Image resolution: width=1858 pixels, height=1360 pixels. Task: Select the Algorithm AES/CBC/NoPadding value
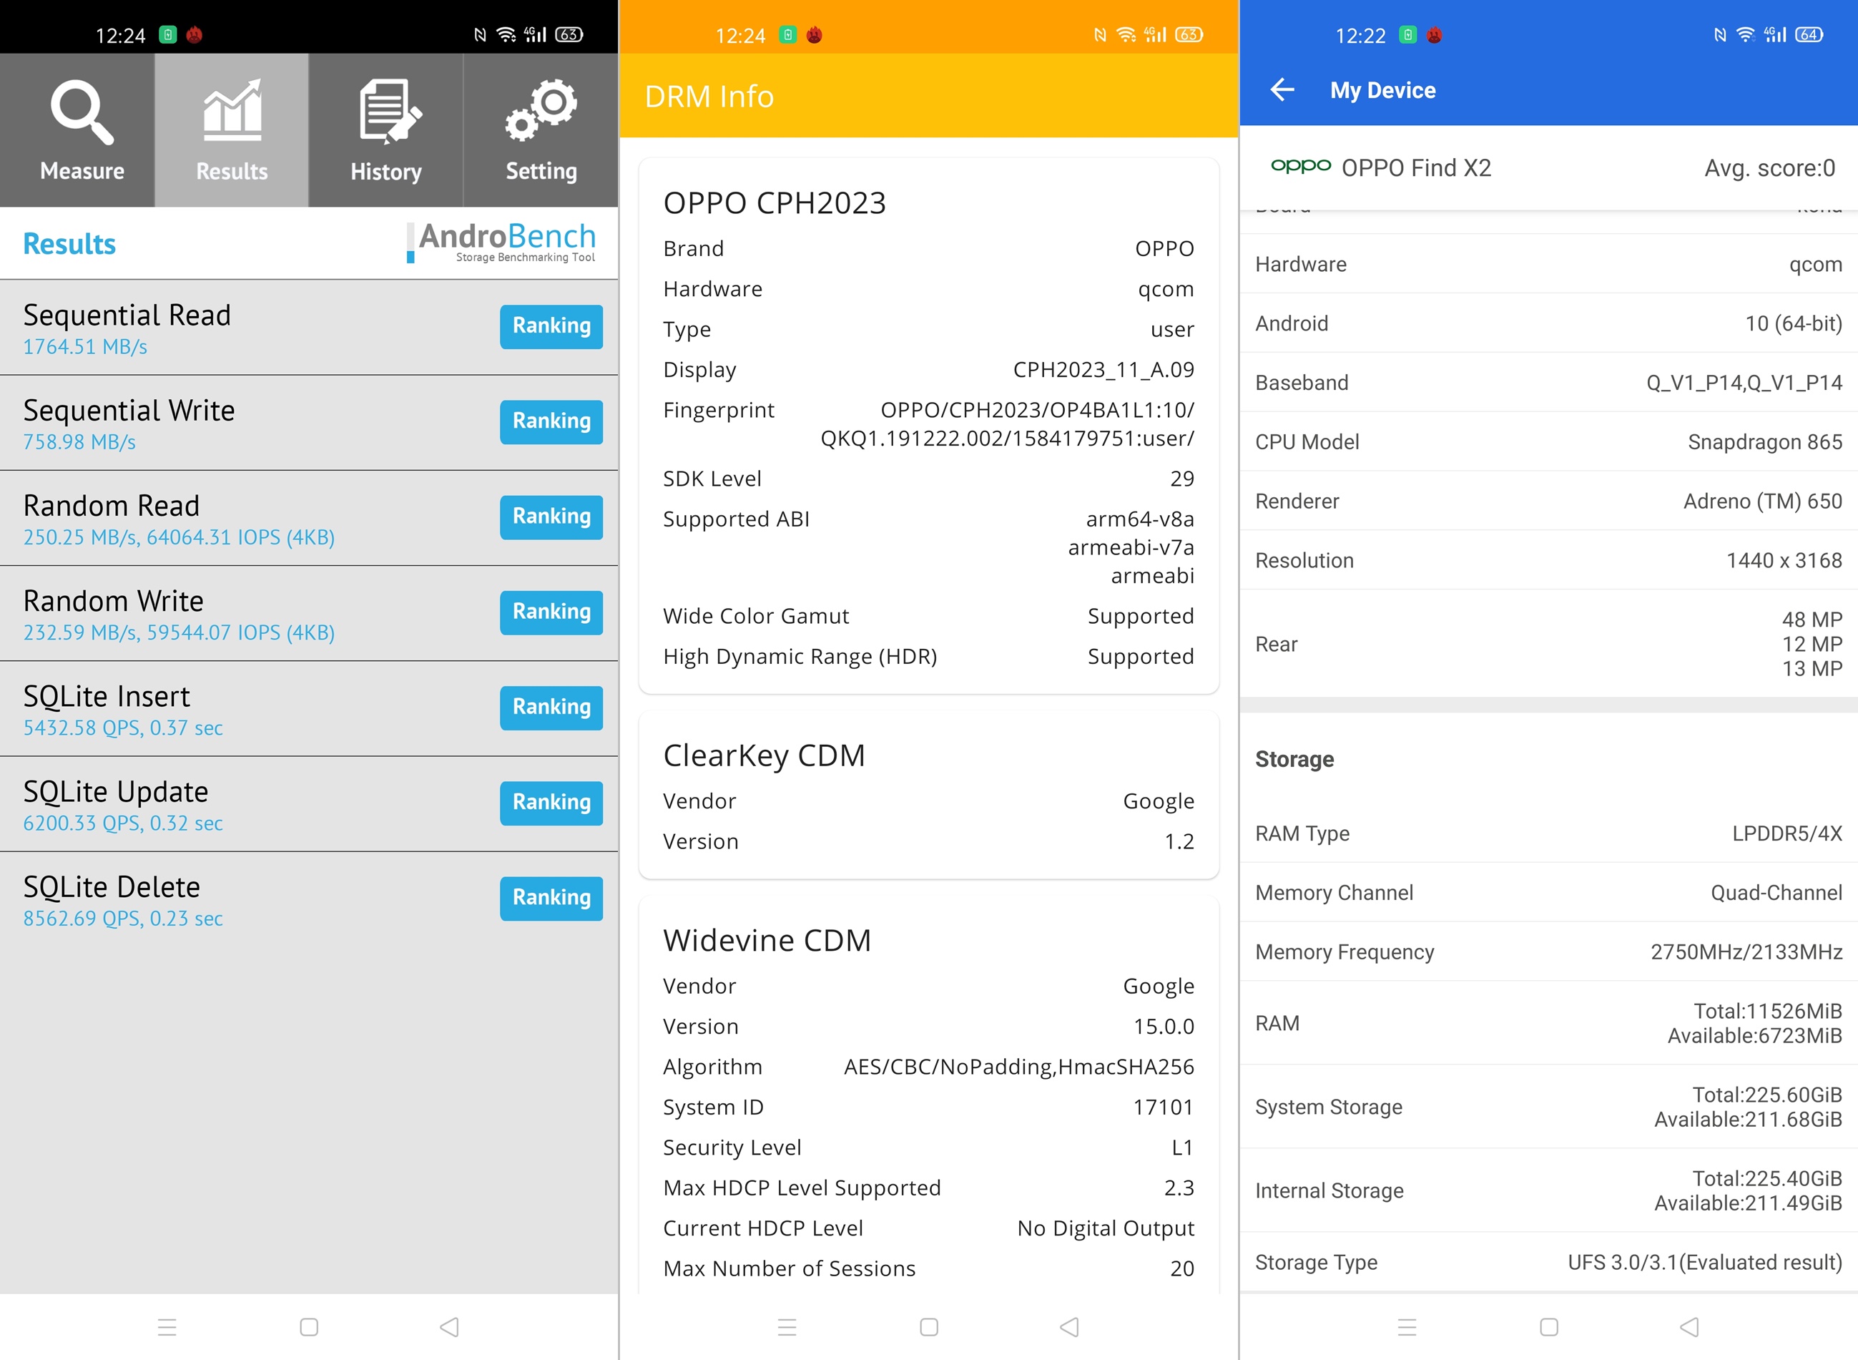click(x=1018, y=1067)
